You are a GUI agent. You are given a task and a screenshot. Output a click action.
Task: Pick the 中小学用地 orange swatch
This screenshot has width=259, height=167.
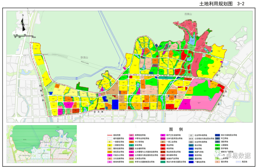[131, 142]
